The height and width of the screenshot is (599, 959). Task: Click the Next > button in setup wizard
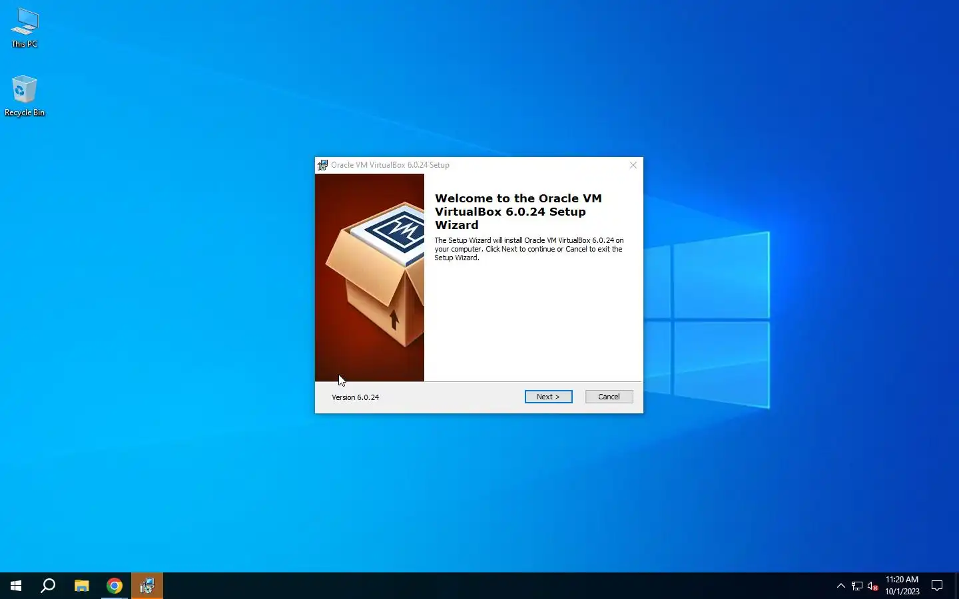point(548,397)
